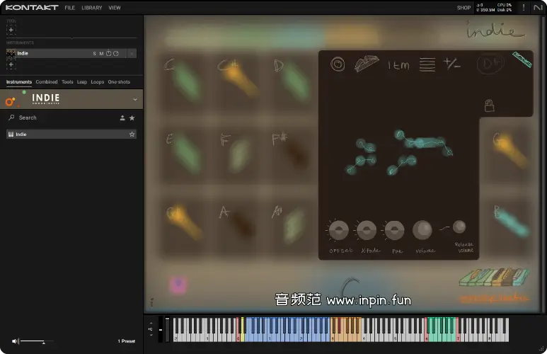Remove the Indie instrument from rack
The image size is (547, 354).
(132, 53)
